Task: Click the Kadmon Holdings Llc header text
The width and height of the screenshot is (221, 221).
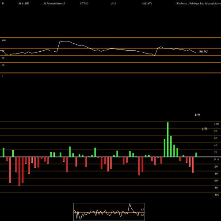Action: coord(190,4)
